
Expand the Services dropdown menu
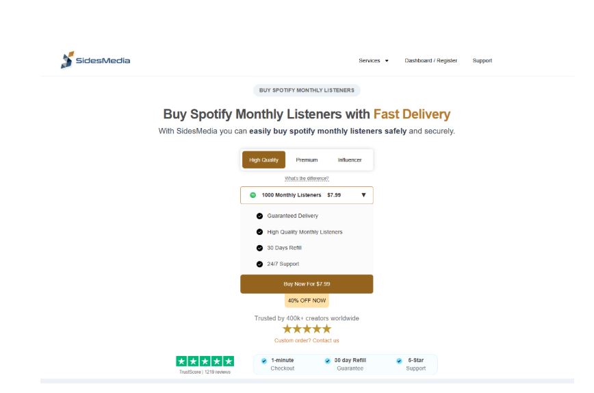(x=373, y=61)
